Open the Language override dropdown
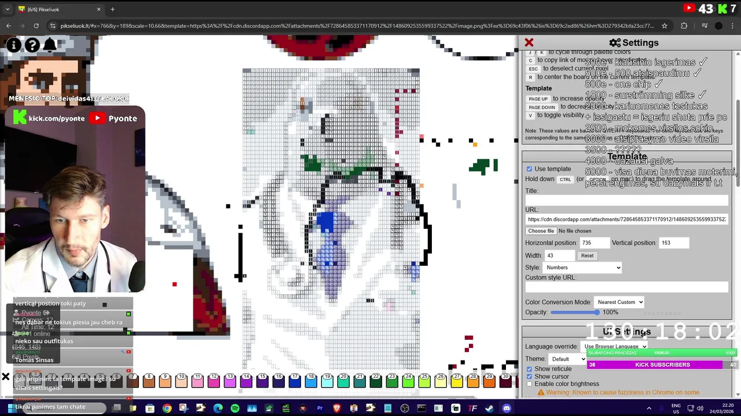This screenshot has width=741, height=416. 615,346
